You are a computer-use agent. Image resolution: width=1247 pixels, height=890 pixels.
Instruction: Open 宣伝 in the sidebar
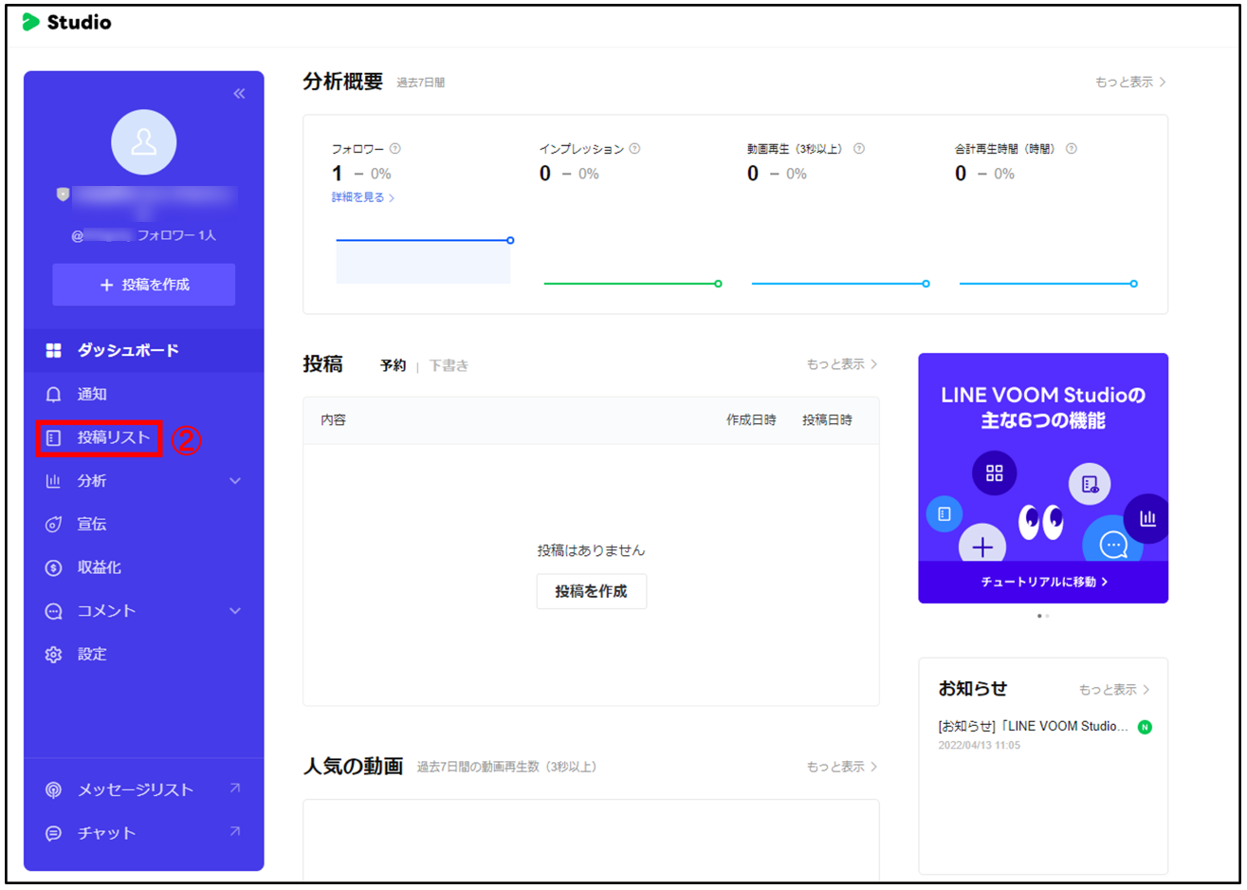click(144, 524)
